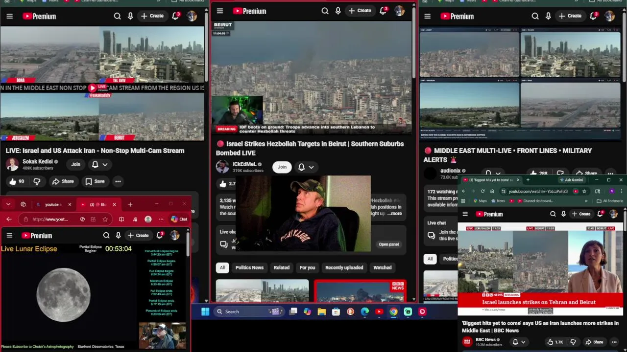
Task: Go home in BBC News Chrome window
Action: [492, 191]
